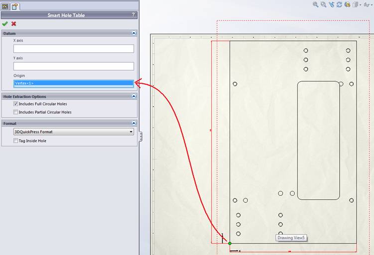Check the Tag Inside Hole option
The image size is (374, 255).
pyautogui.click(x=16, y=141)
